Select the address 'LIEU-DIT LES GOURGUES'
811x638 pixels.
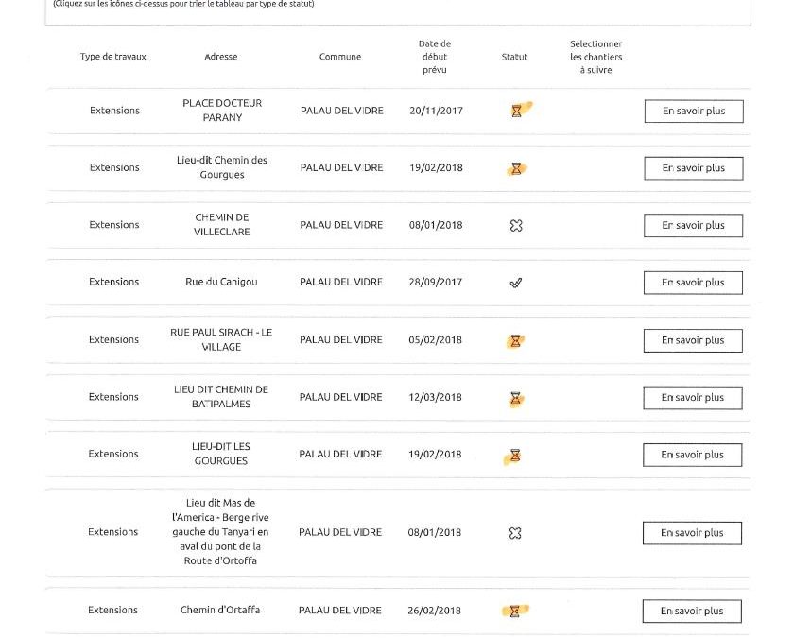(x=221, y=454)
